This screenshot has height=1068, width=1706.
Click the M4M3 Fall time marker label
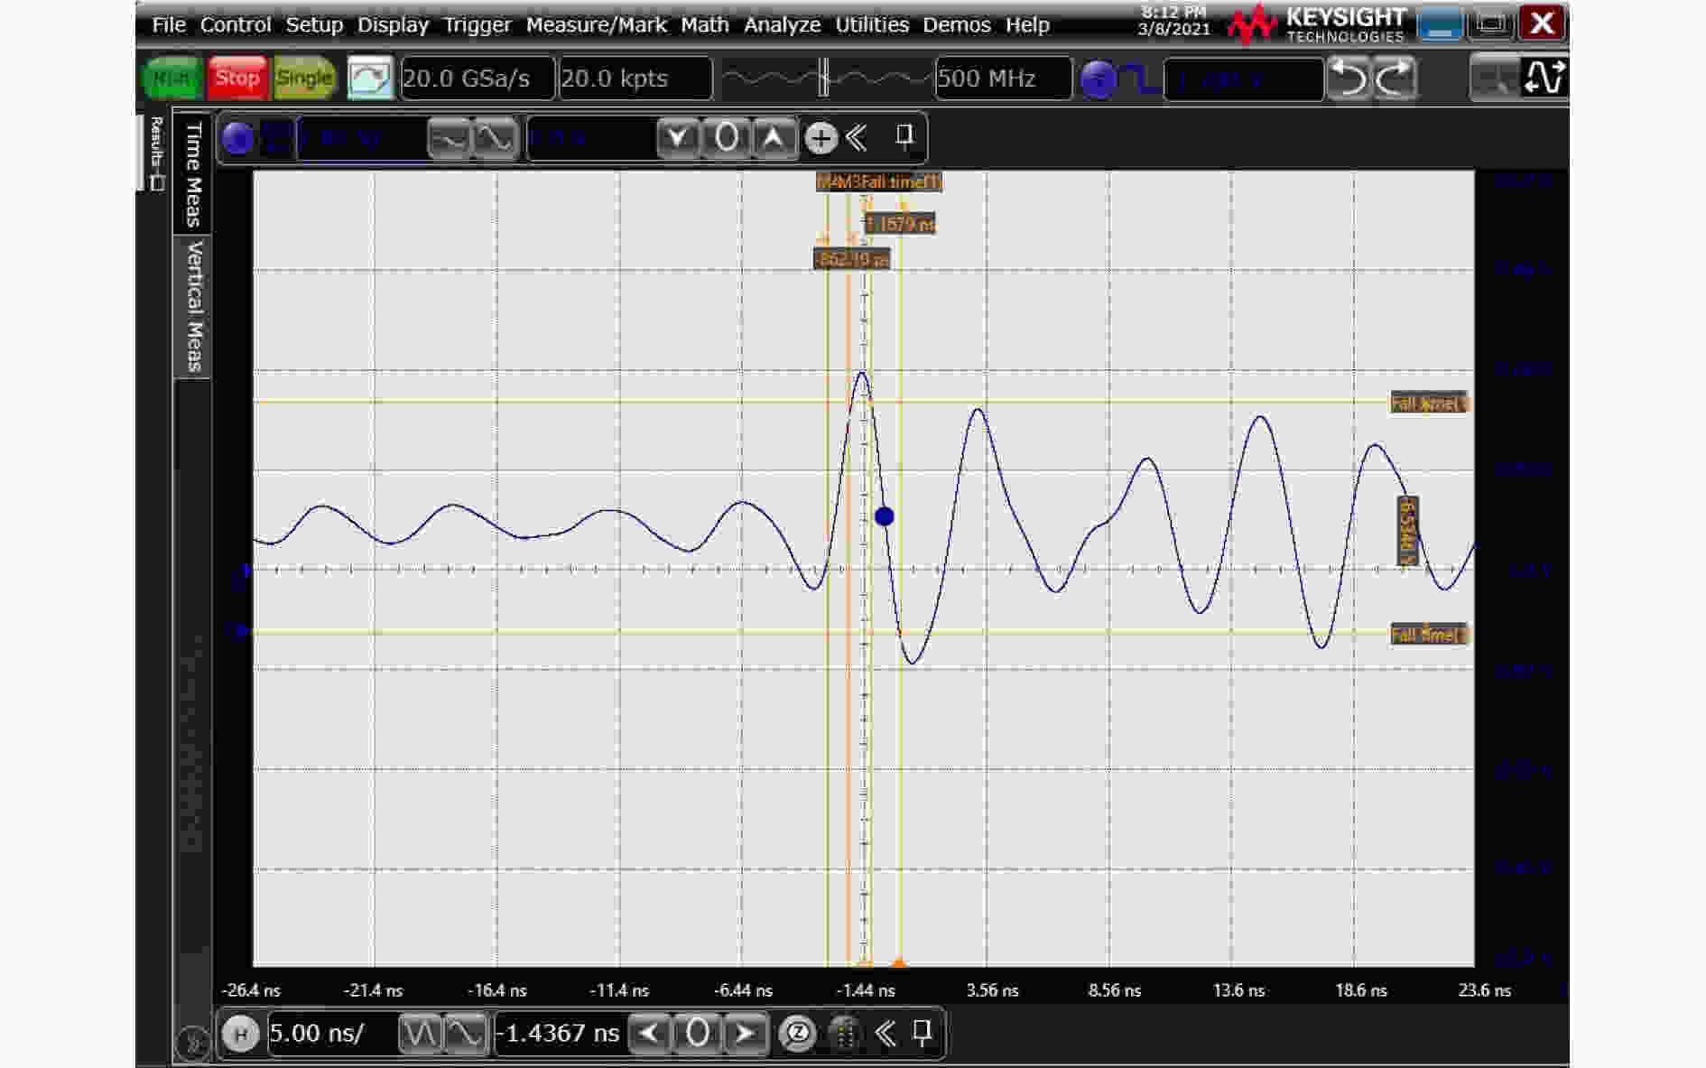878,182
